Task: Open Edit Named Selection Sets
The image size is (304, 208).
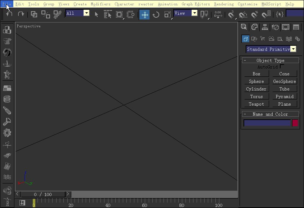Action: pyautogui.click(x=280, y=14)
